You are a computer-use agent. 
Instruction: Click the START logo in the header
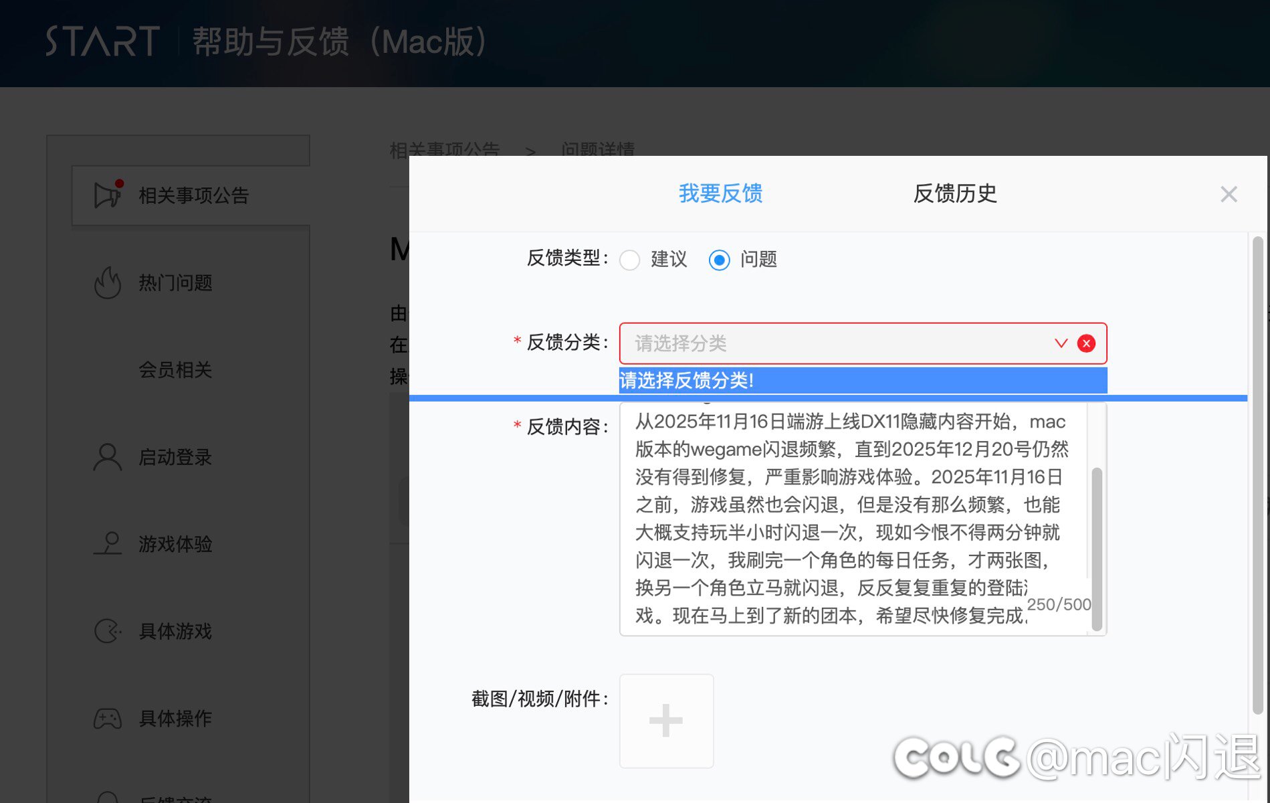coord(102,41)
